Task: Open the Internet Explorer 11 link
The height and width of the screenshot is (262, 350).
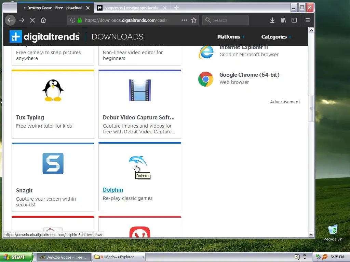Action: point(243,47)
